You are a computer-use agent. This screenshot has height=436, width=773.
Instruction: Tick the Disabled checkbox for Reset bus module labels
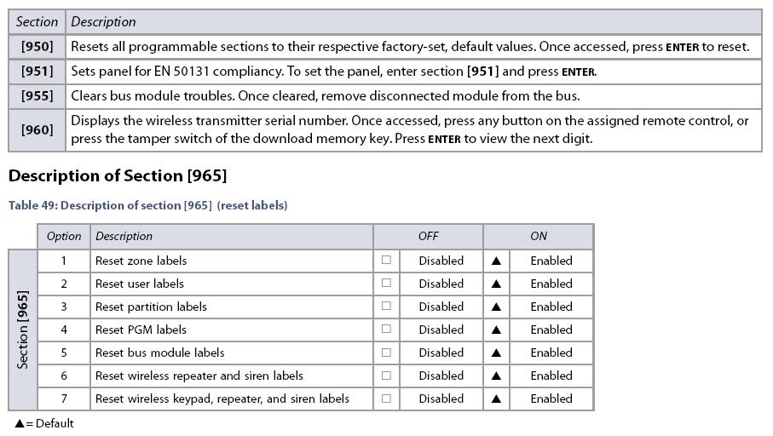click(387, 353)
